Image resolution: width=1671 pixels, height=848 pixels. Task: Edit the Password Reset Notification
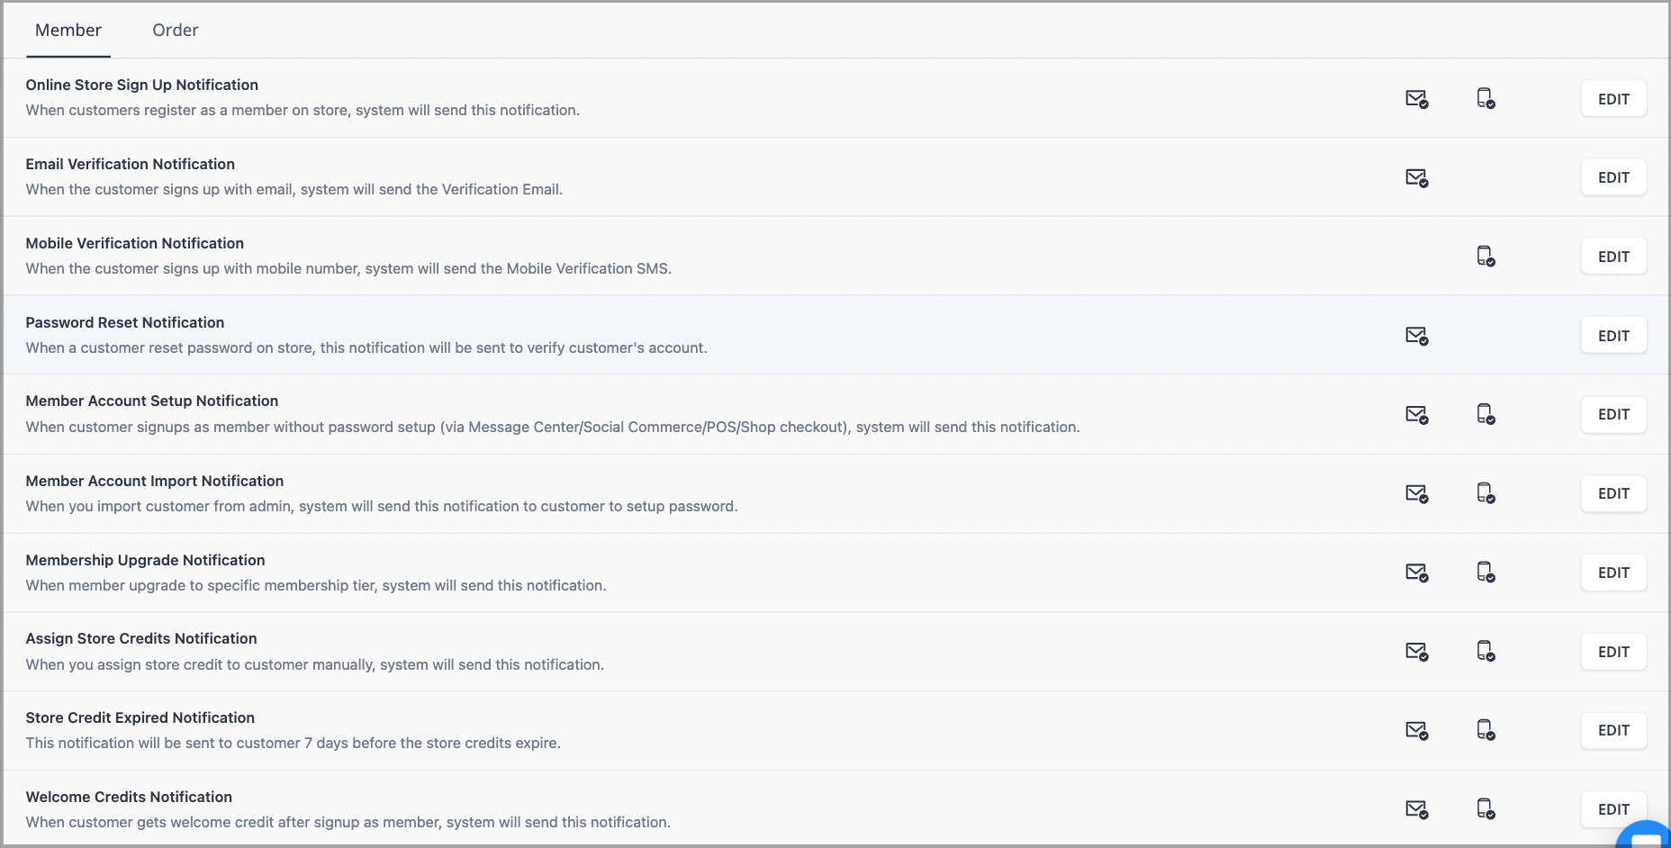pyautogui.click(x=1613, y=336)
